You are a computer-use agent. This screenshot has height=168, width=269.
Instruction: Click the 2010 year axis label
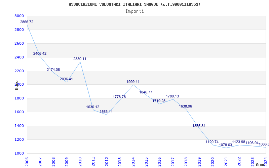tap(80, 162)
